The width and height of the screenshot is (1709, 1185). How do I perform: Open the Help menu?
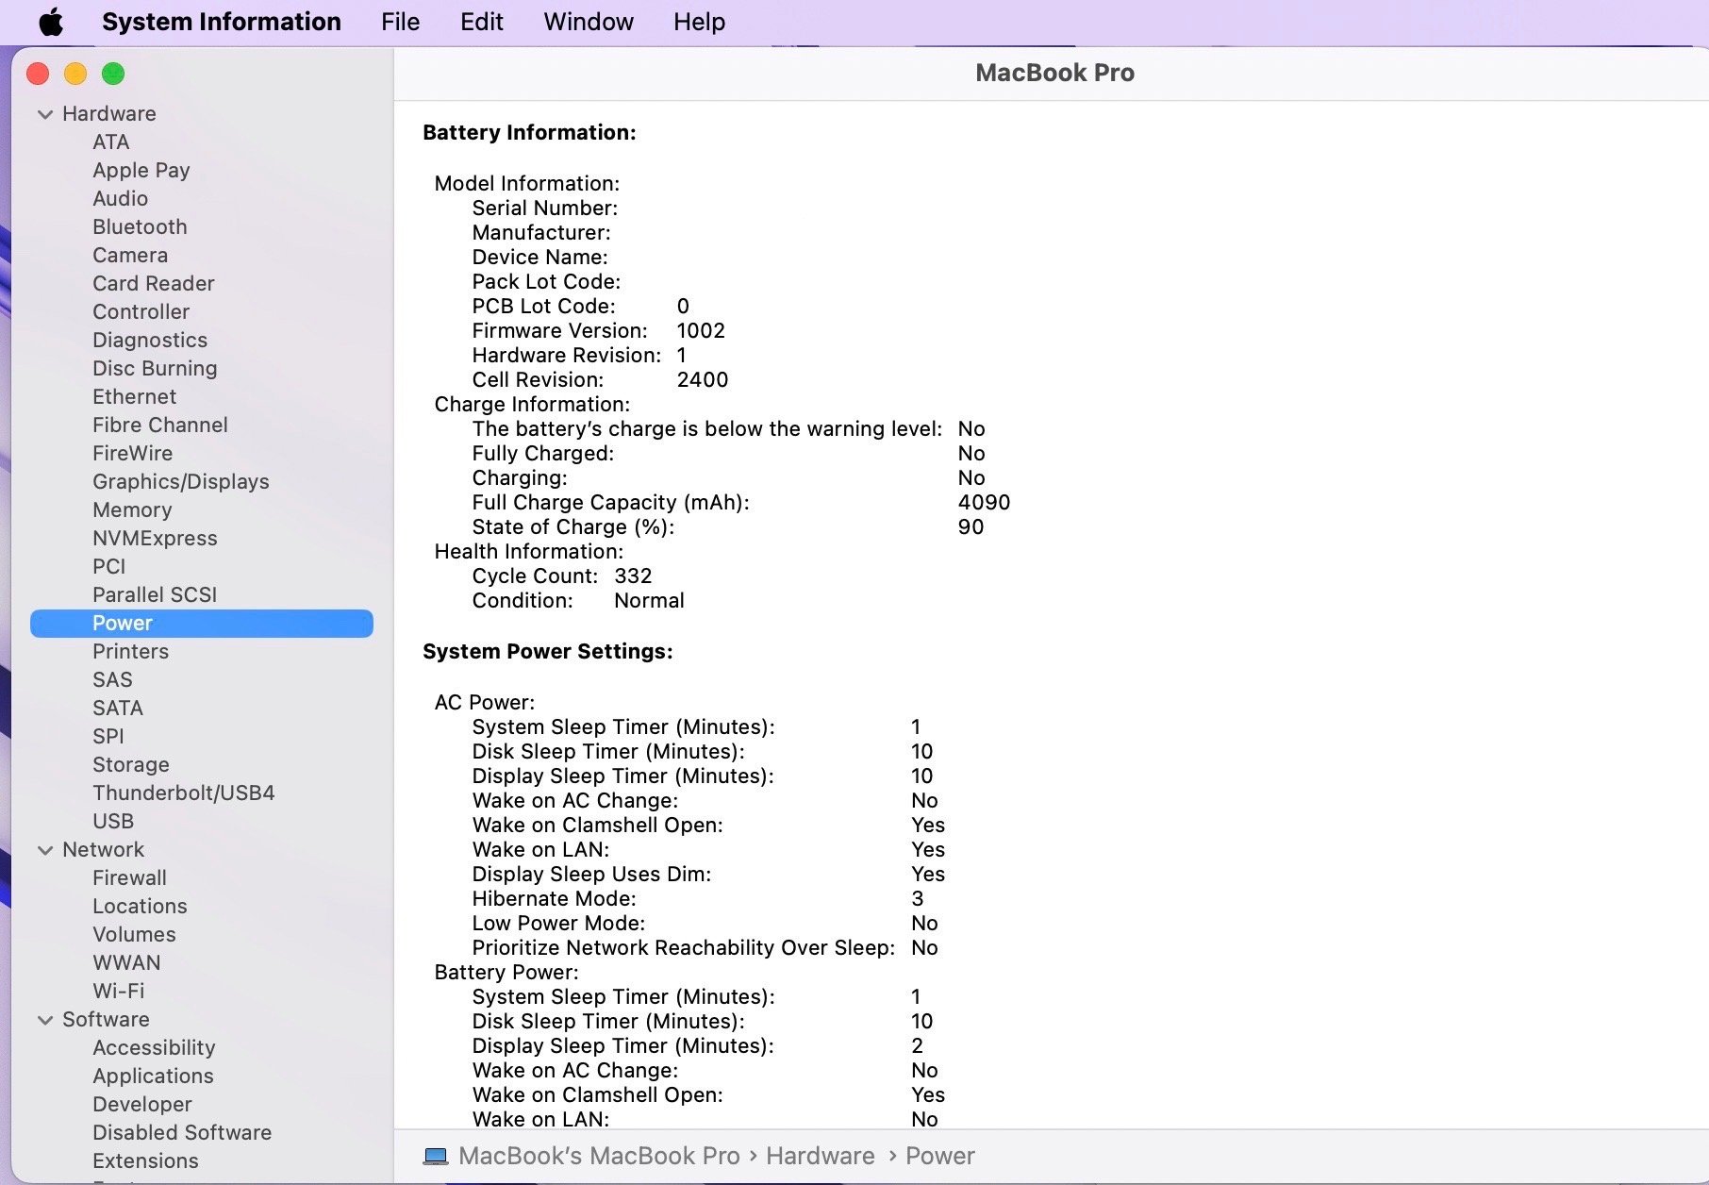point(698,22)
